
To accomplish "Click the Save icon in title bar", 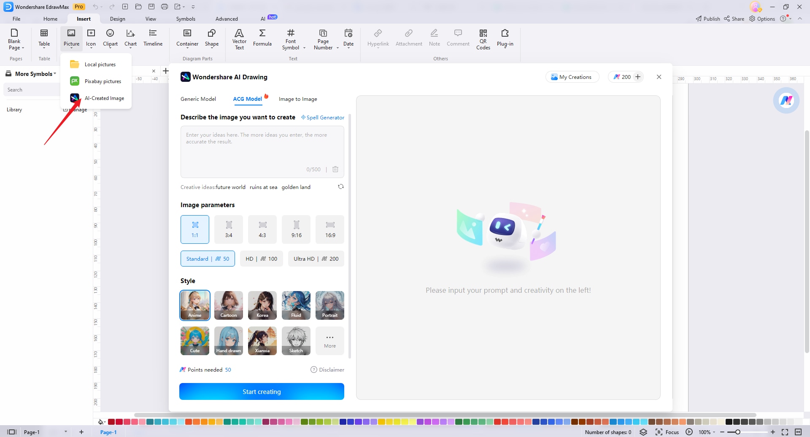I will pyautogui.click(x=151, y=7).
